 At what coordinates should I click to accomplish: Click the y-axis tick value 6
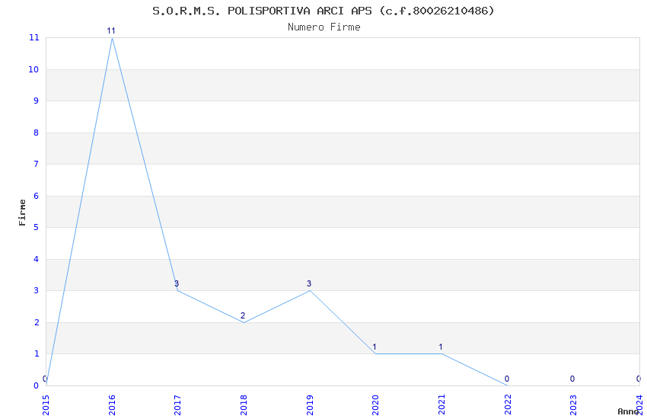(x=37, y=196)
